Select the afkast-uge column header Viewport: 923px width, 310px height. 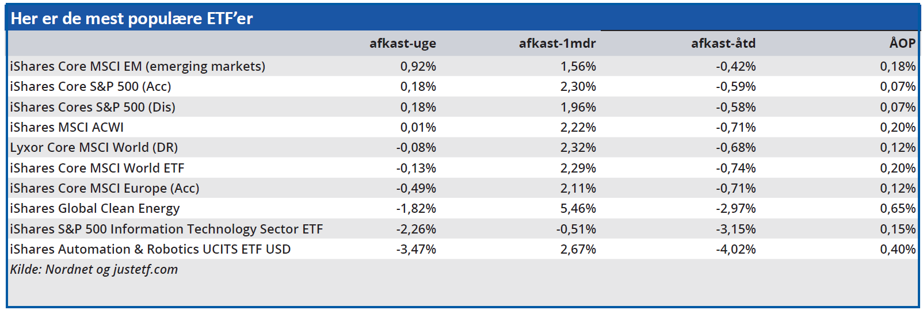coord(402,44)
